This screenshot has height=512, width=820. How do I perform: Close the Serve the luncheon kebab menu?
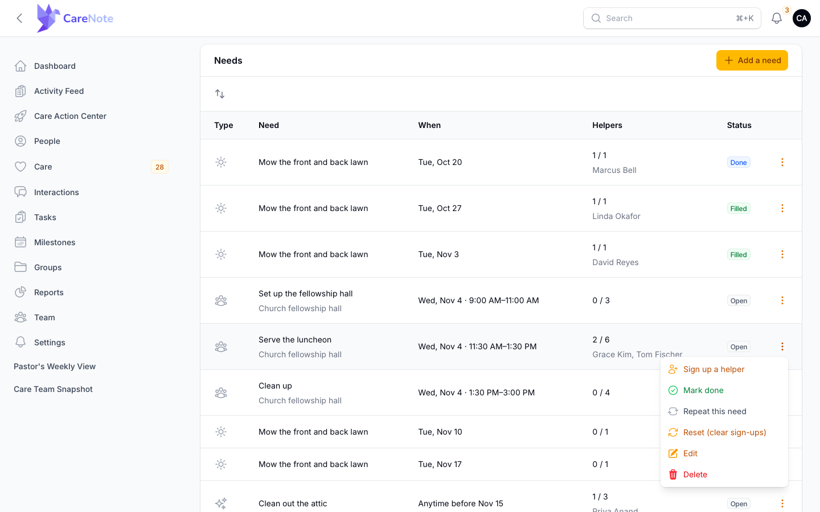pyautogui.click(x=782, y=346)
